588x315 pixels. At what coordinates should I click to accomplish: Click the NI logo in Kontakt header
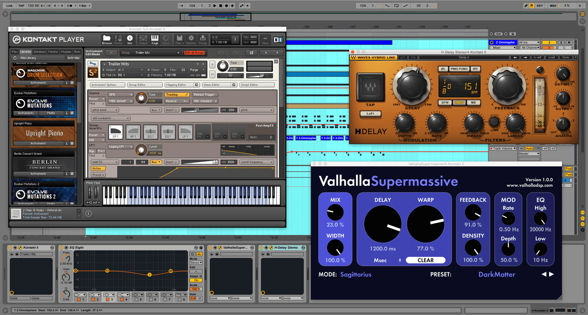(x=278, y=39)
